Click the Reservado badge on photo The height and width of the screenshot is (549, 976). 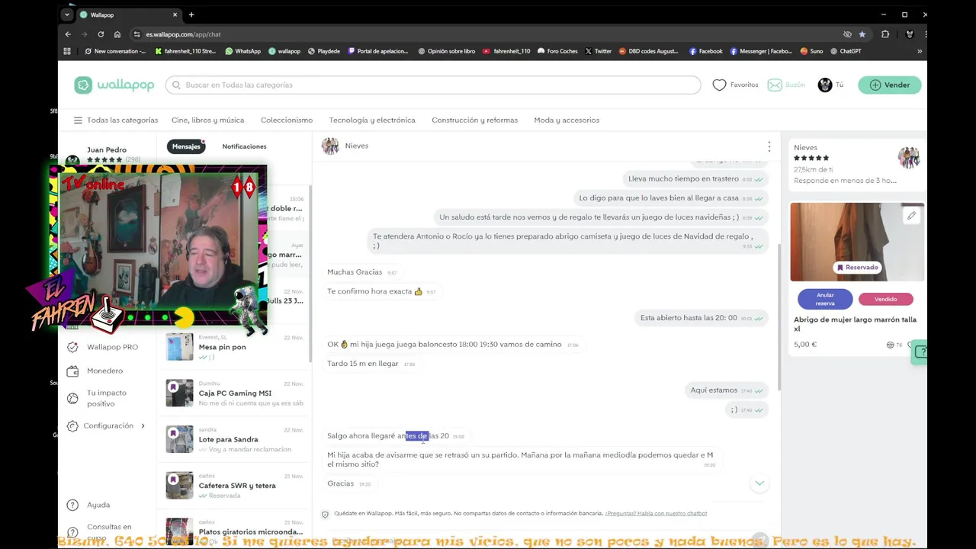coord(857,268)
